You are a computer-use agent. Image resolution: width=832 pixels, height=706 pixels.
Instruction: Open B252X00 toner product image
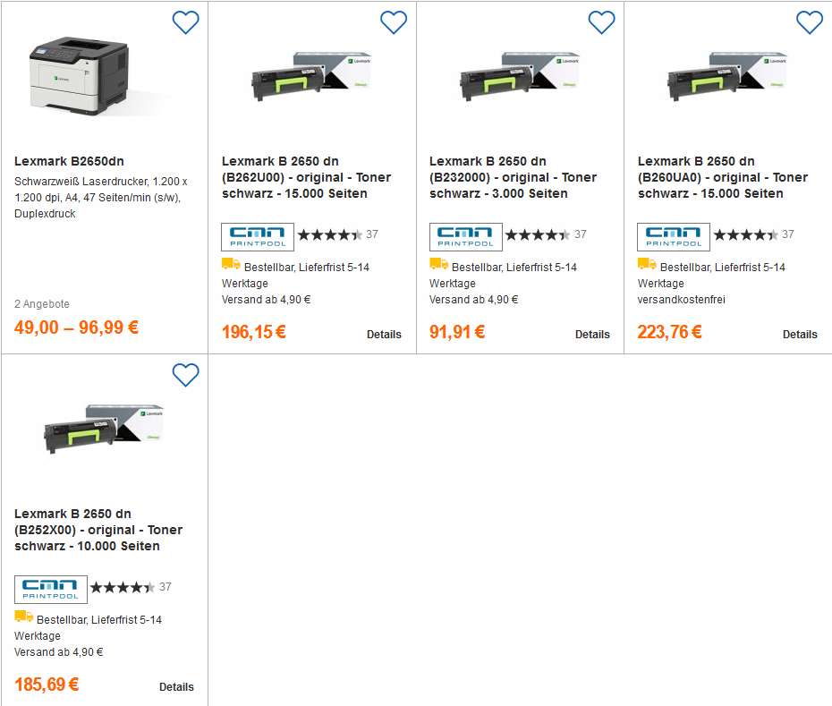click(103, 434)
